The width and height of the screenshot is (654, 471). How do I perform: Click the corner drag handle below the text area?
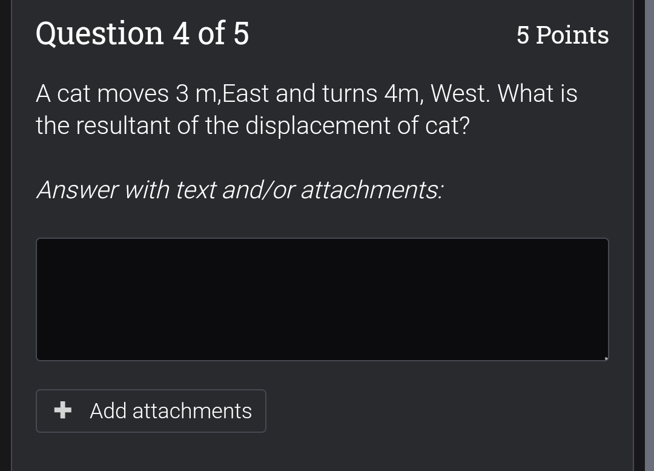point(605,358)
